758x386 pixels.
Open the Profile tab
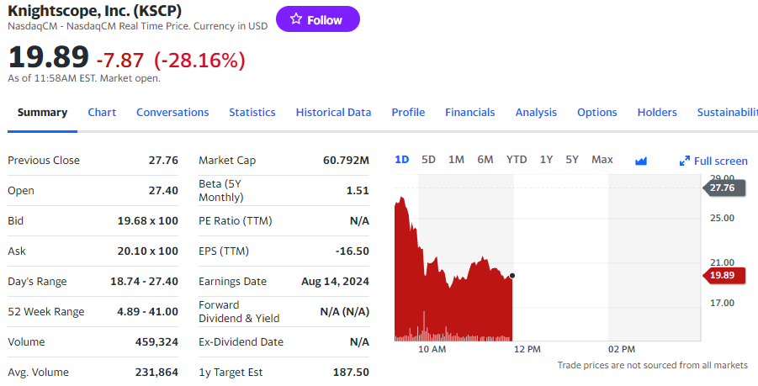click(408, 112)
